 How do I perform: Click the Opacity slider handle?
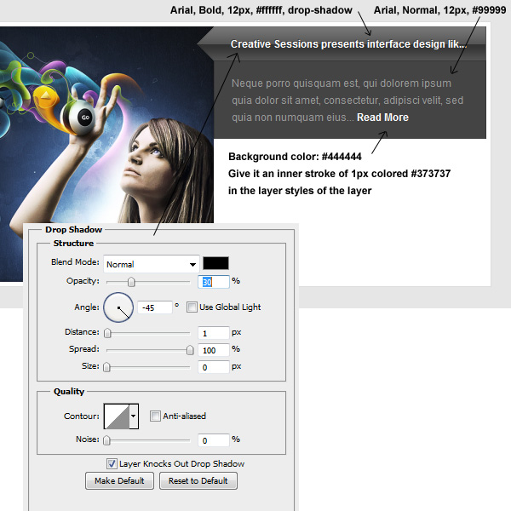[x=131, y=282]
